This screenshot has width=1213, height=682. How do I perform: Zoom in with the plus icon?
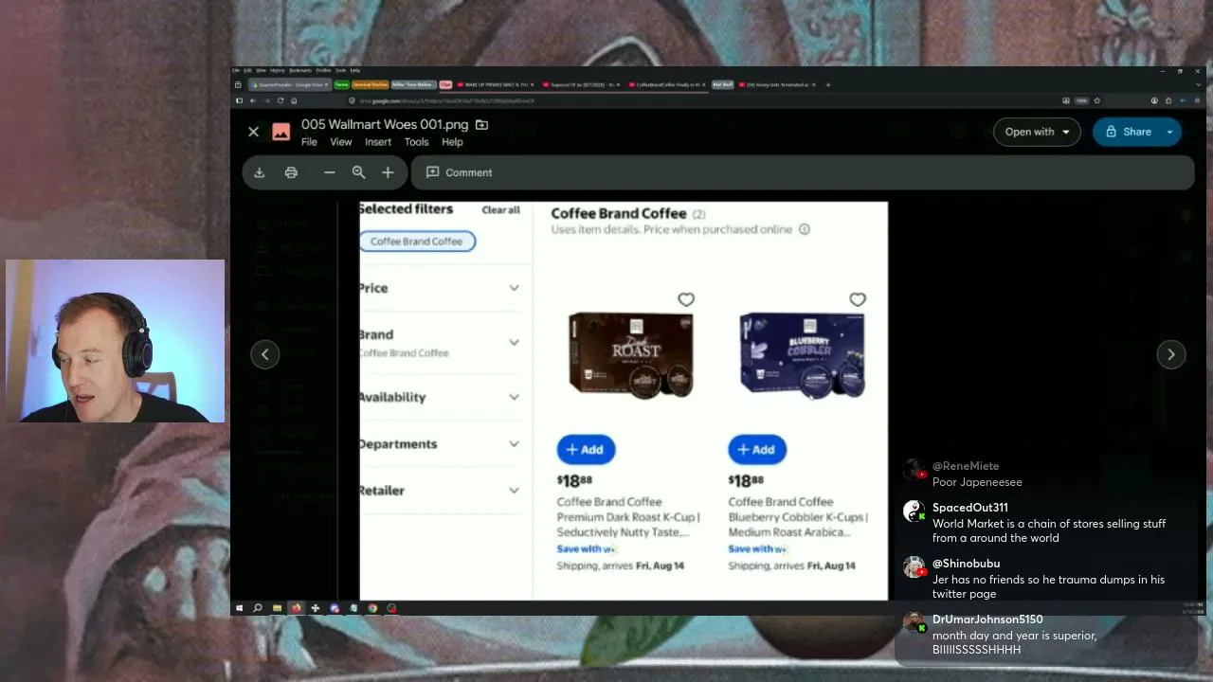click(x=388, y=172)
